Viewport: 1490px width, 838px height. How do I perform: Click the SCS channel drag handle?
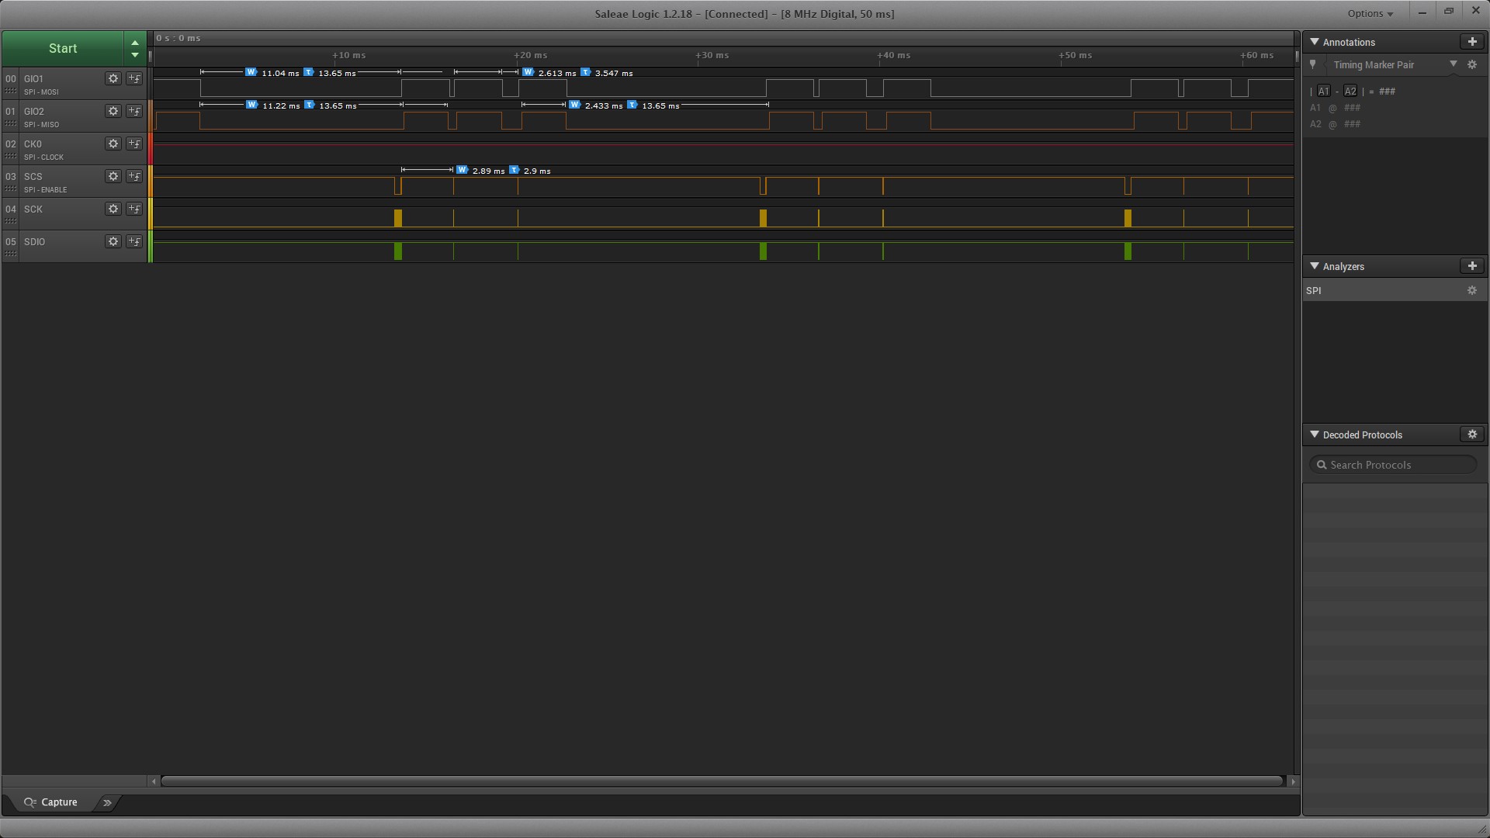coord(11,189)
